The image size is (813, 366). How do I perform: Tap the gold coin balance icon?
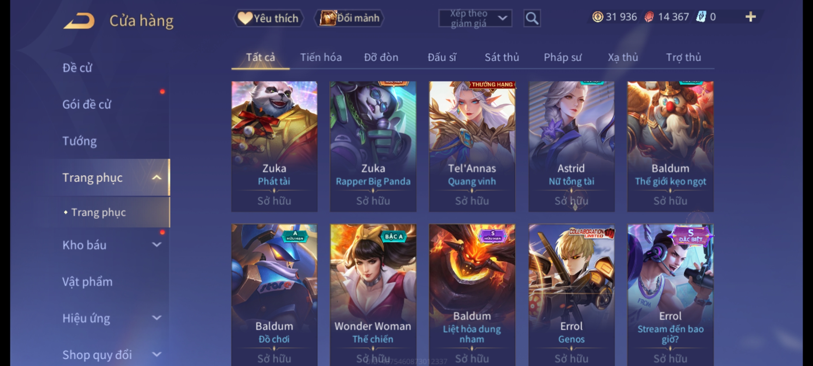[x=598, y=17]
